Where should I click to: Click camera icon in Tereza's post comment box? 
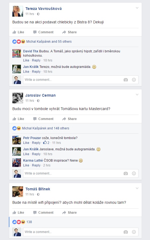click(126, 80)
